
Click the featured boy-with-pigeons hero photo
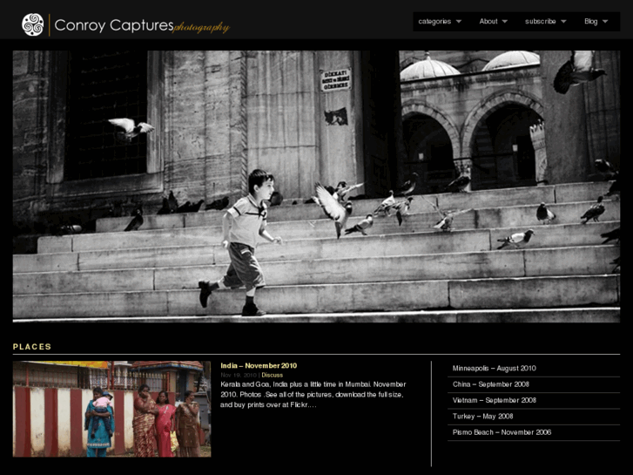[x=316, y=187]
